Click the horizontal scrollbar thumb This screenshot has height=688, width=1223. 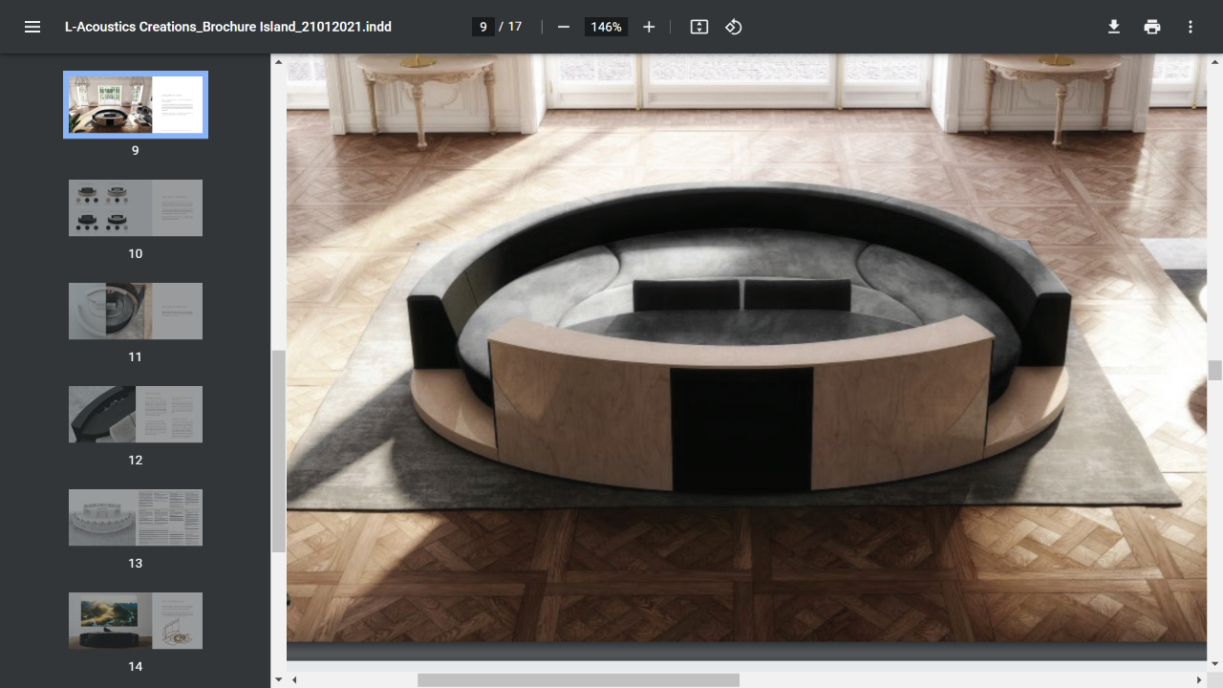[x=578, y=679]
